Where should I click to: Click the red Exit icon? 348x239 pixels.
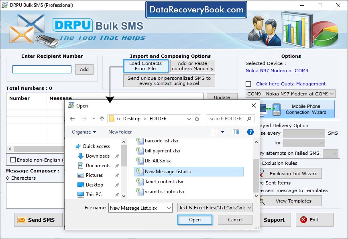[x=304, y=220]
